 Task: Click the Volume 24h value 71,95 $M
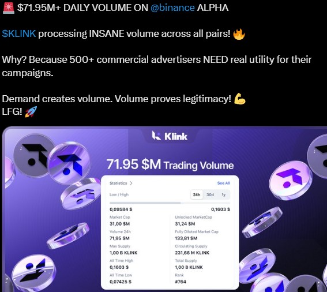click(x=119, y=238)
